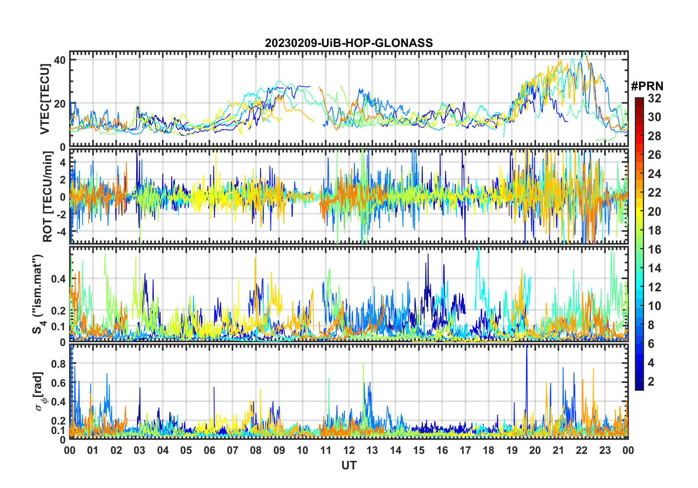This screenshot has width=698, height=488.
Task: Click the 40 tick on the VTEC axis
Action: pyautogui.click(x=60, y=60)
